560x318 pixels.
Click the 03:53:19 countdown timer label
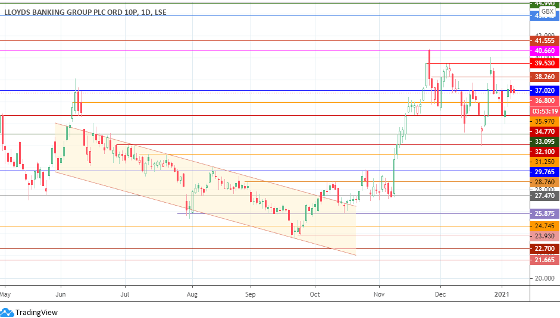pos(545,111)
